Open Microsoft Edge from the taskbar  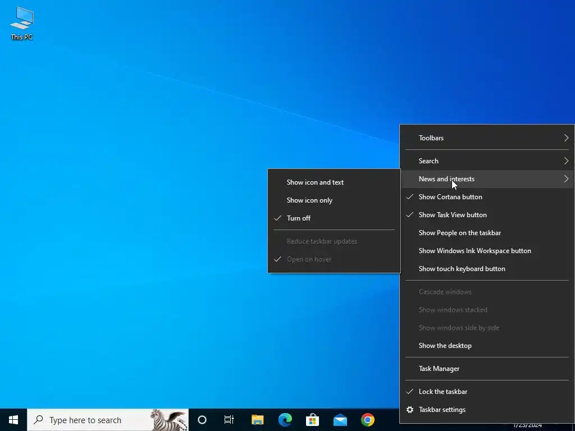click(x=285, y=420)
